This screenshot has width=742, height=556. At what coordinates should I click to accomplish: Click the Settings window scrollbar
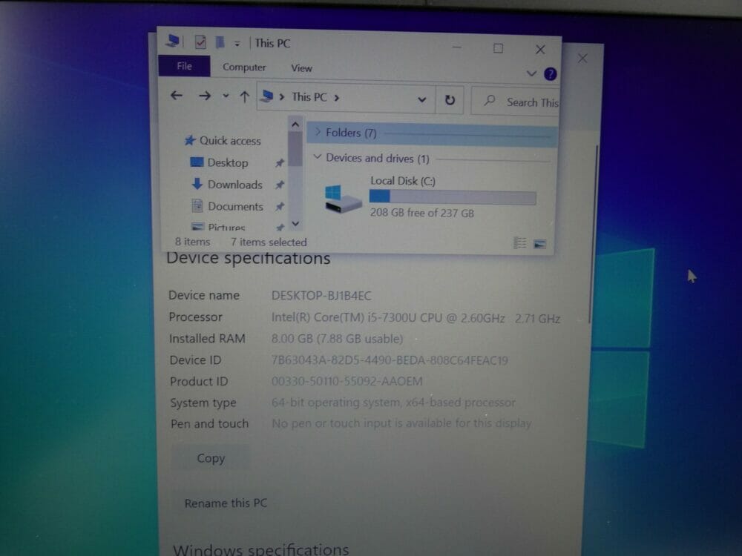click(594, 234)
